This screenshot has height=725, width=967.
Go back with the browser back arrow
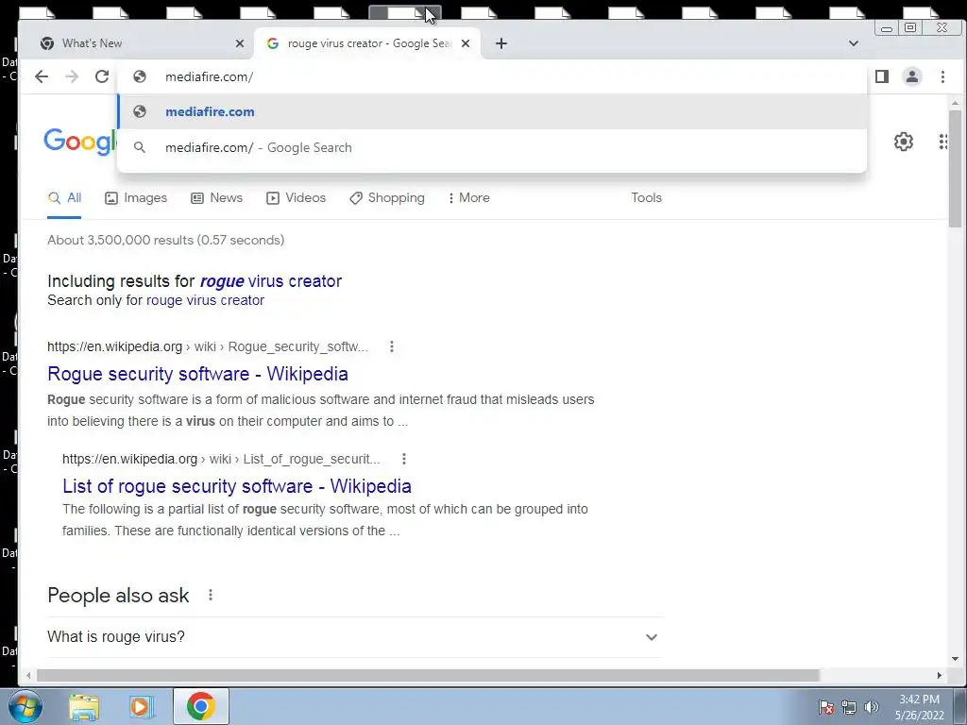[42, 76]
